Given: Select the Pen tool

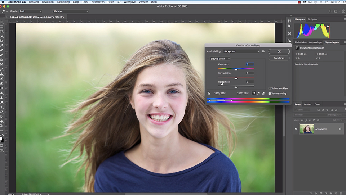Looking at the screenshot, I should tap(2, 112).
